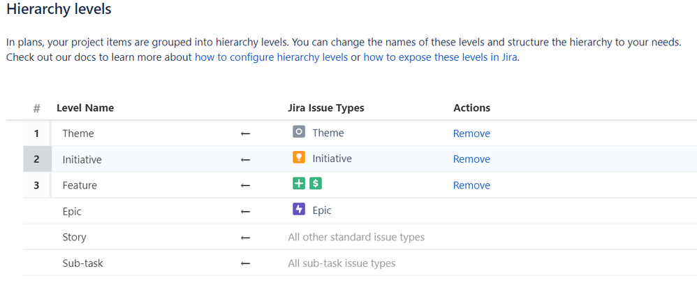Click the green dollar issue type icon

316,184
